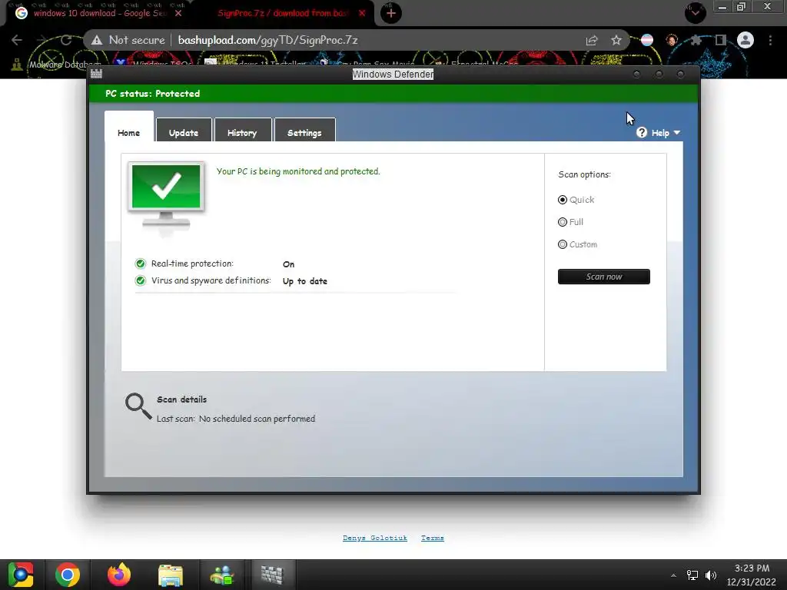Click the PC status: Protected banner

tap(393, 93)
